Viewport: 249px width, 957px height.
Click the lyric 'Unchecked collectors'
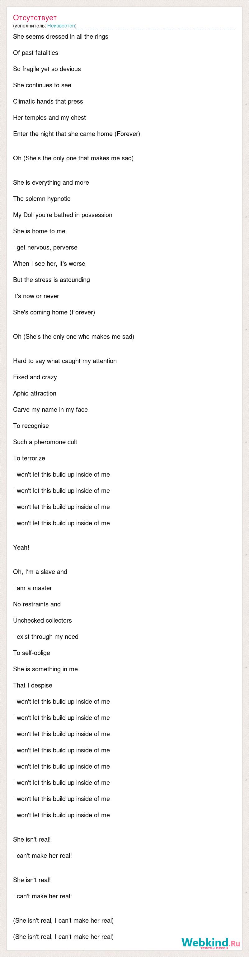[43, 620]
